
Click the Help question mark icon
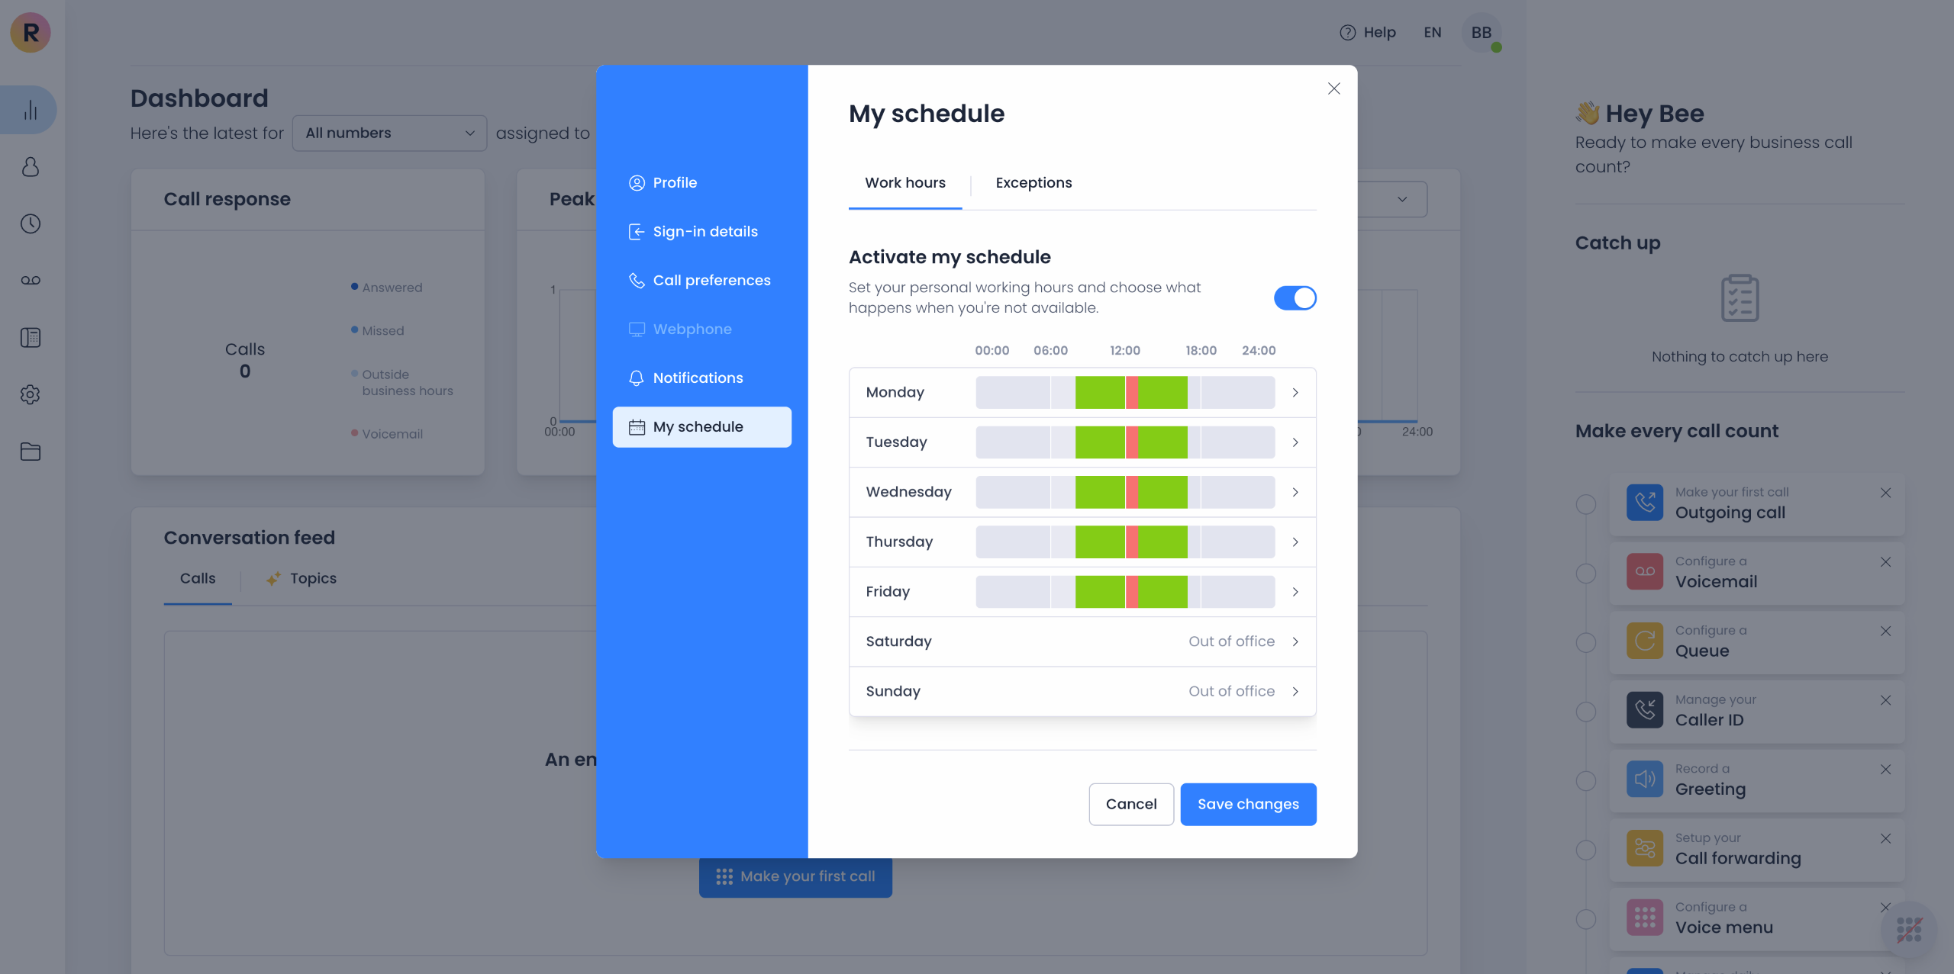click(1348, 33)
